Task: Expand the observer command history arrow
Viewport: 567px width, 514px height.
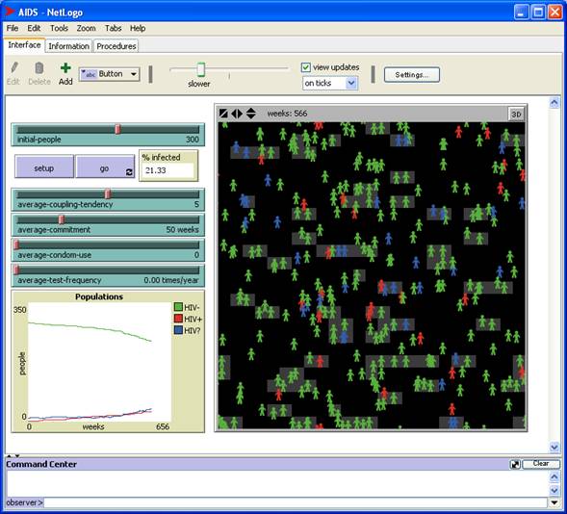Action: pyautogui.click(x=554, y=502)
